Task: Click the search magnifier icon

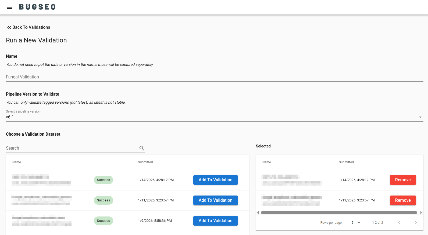Action: click(142, 148)
